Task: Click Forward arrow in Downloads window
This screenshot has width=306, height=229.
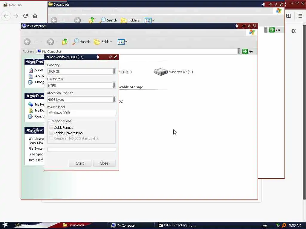Action: point(77,20)
